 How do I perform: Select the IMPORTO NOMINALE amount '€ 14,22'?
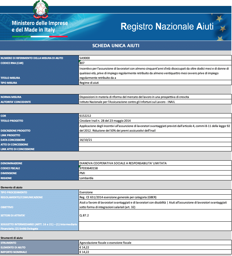click(155, 252)
